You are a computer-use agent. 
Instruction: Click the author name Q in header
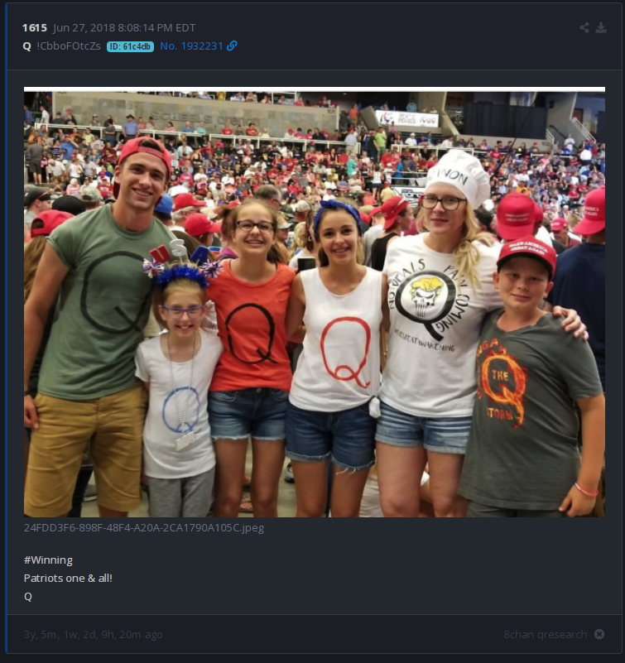click(27, 46)
